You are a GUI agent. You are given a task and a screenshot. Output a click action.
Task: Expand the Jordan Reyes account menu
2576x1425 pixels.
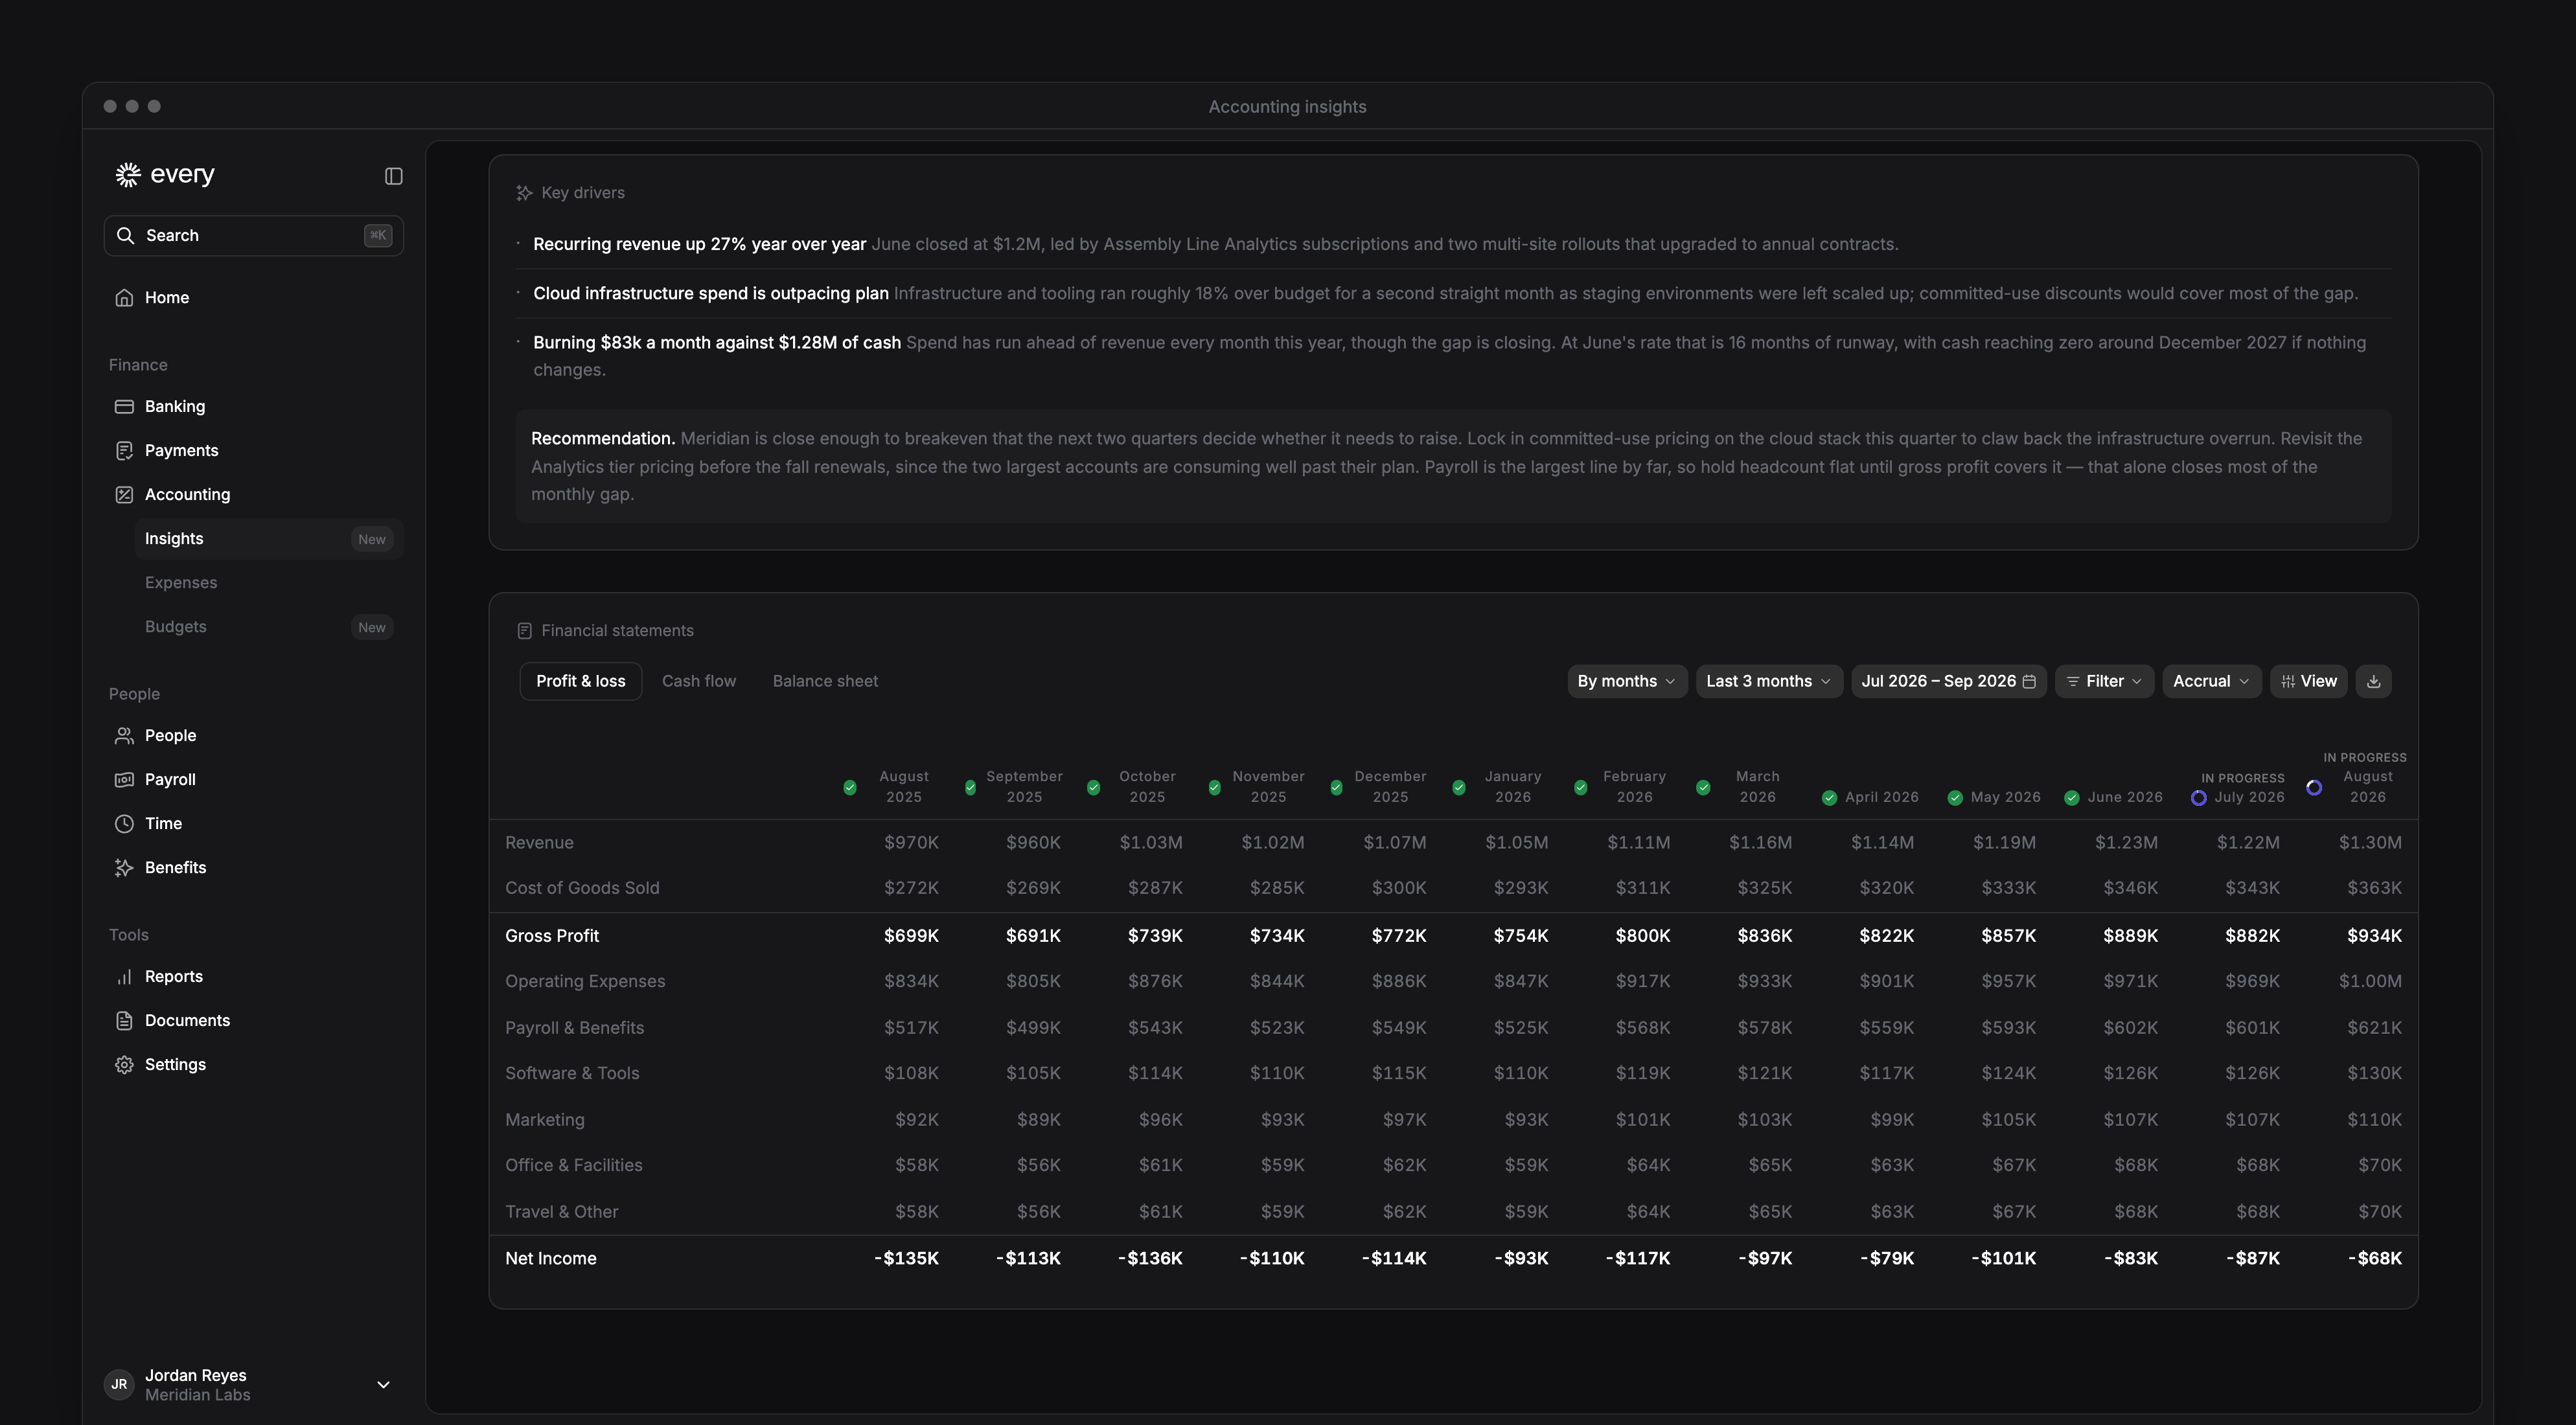pos(254,1385)
